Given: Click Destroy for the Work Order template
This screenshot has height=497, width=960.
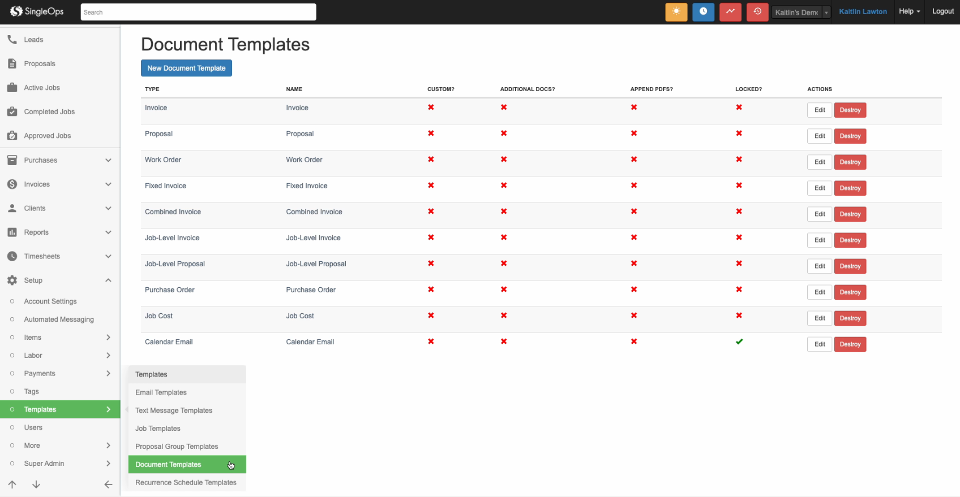Looking at the screenshot, I should (x=850, y=162).
